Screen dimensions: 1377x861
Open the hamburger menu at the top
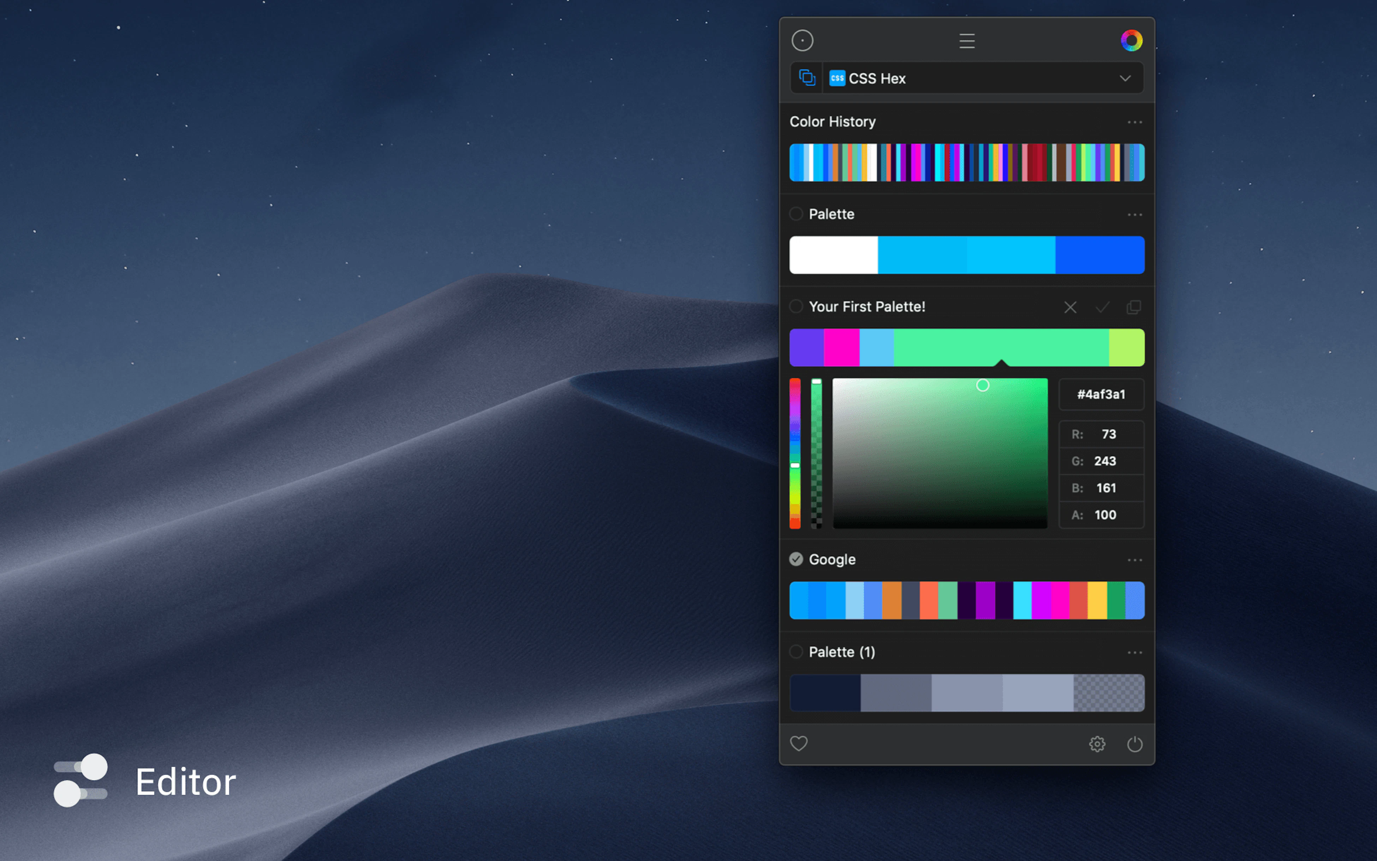(967, 40)
